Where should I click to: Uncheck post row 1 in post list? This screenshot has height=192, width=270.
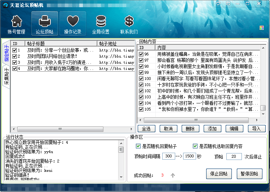[14, 50]
